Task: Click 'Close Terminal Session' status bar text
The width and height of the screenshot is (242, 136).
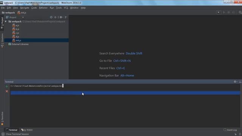Action: point(17,134)
